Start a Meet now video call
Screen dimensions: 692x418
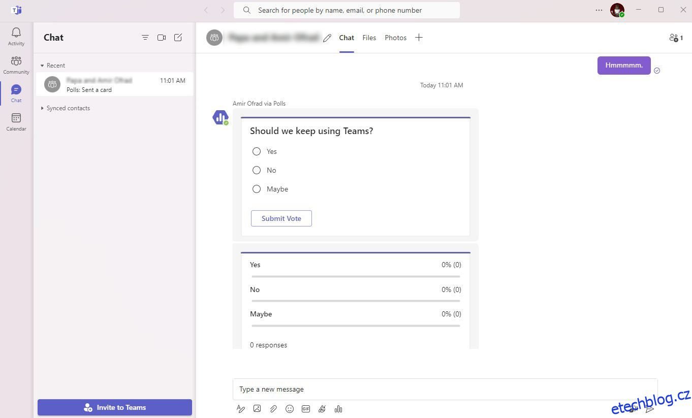(x=162, y=38)
